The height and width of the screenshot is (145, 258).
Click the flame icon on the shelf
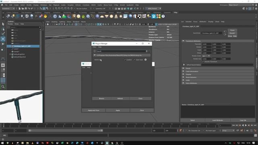pos(46,16)
